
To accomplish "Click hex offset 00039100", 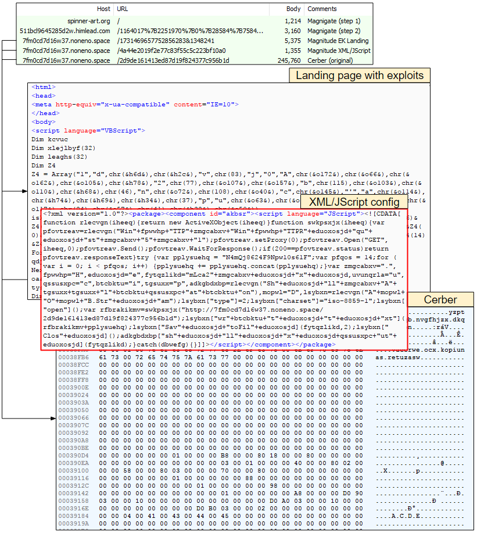I will pos(73,471).
